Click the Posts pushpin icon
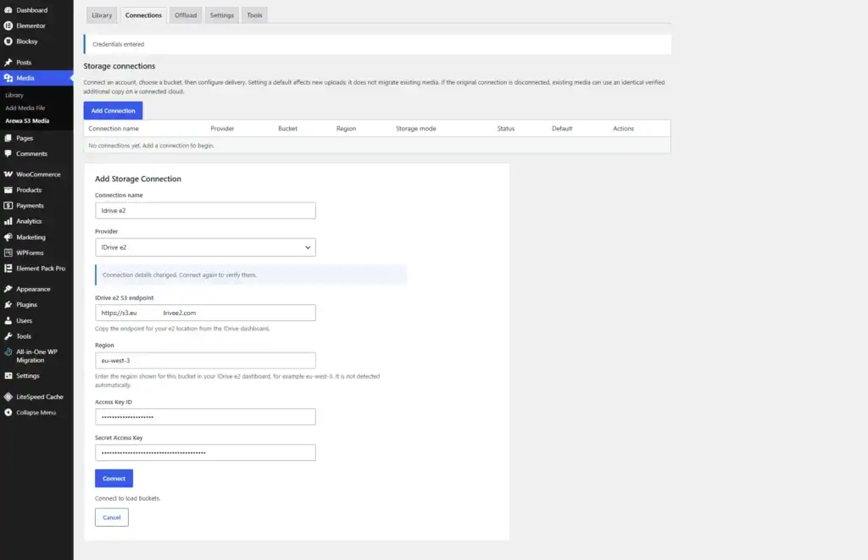The width and height of the screenshot is (868, 560). tap(8, 63)
